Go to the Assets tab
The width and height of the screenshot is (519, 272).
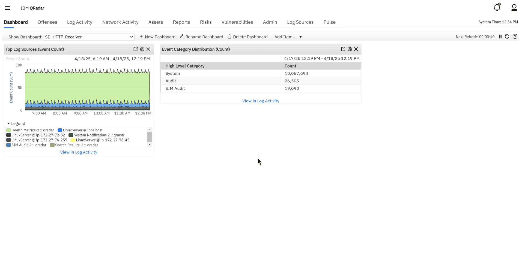point(156,22)
